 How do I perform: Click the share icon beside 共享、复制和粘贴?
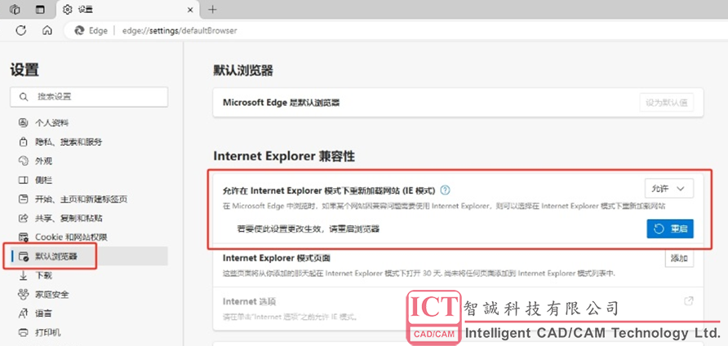pyautogui.click(x=23, y=217)
